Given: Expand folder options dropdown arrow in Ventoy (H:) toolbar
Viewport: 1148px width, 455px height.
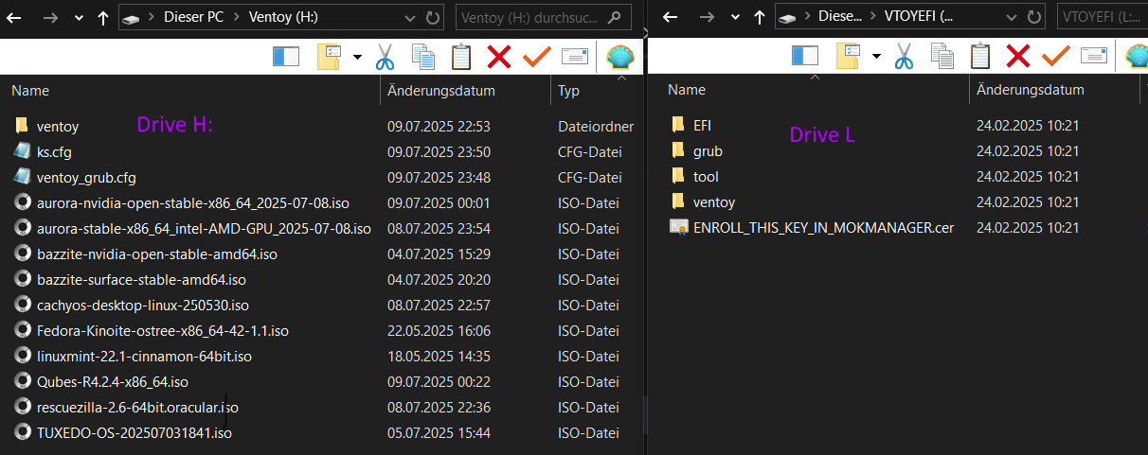Looking at the screenshot, I should pos(356,57).
